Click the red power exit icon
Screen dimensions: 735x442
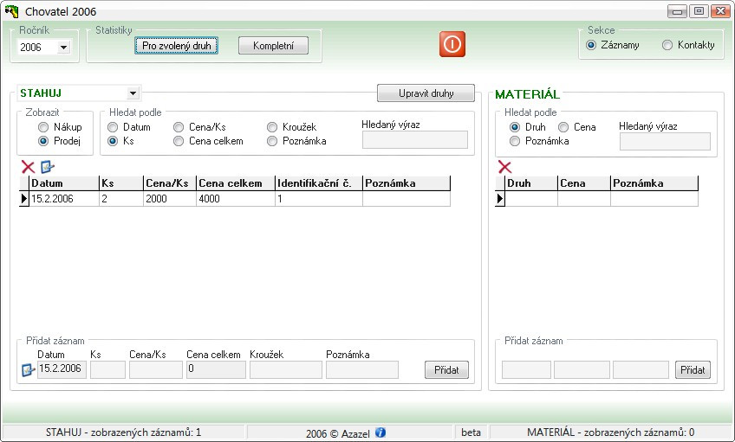452,44
